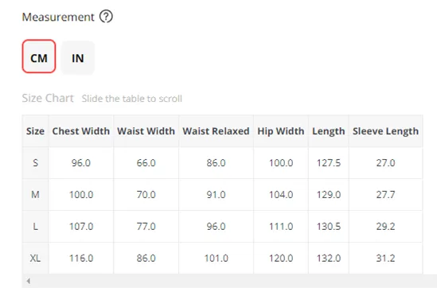The image size is (437, 288).
Task: Click the Size column header
Action: point(35,131)
